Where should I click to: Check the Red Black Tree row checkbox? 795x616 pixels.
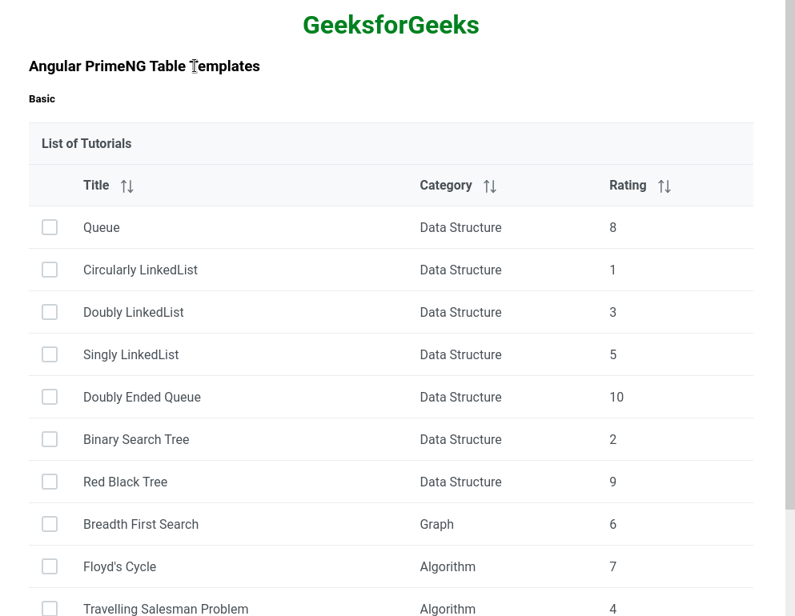(x=50, y=482)
